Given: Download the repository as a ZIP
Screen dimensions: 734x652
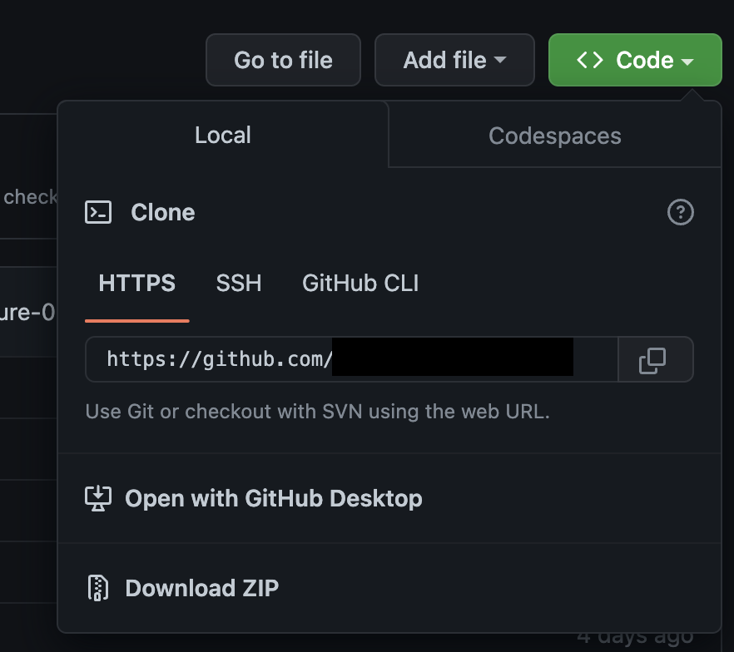Looking at the screenshot, I should tap(201, 588).
